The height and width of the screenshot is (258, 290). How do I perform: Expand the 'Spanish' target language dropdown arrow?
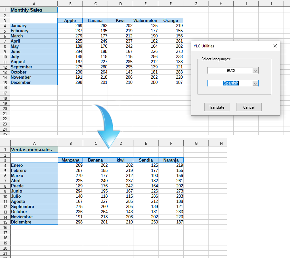click(255, 83)
